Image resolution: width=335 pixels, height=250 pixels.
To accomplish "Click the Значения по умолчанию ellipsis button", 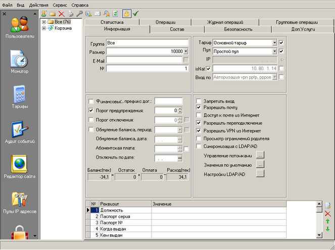I will [260, 165].
